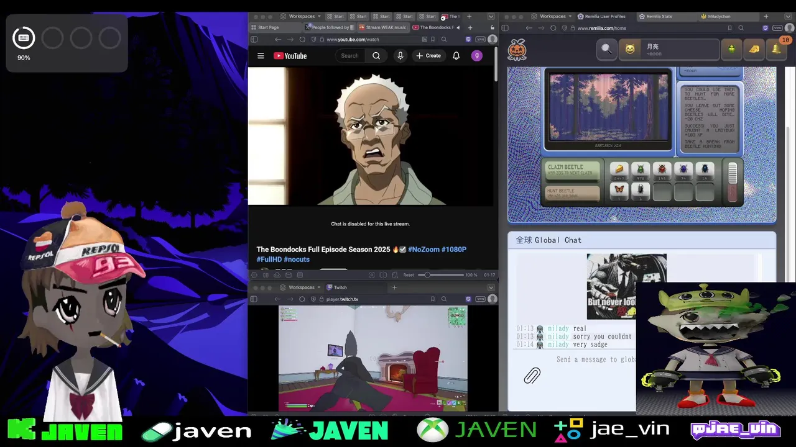This screenshot has width=796, height=447.
Task: Open the #NoZoom hashtag link
Action: pos(423,250)
